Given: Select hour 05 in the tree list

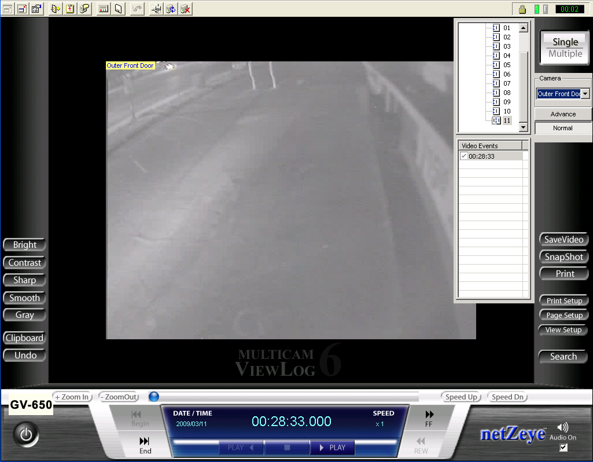Looking at the screenshot, I should pyautogui.click(x=506, y=65).
